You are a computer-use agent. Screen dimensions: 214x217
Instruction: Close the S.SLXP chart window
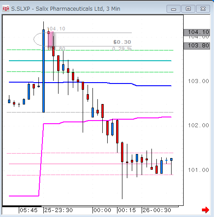pos(203,9)
